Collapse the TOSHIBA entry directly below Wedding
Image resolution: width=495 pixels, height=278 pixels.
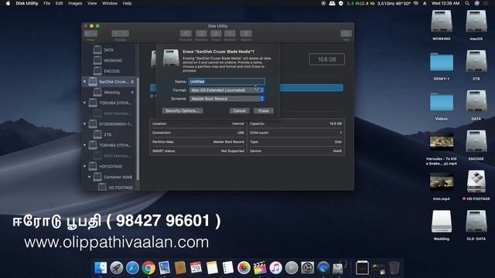(84, 103)
